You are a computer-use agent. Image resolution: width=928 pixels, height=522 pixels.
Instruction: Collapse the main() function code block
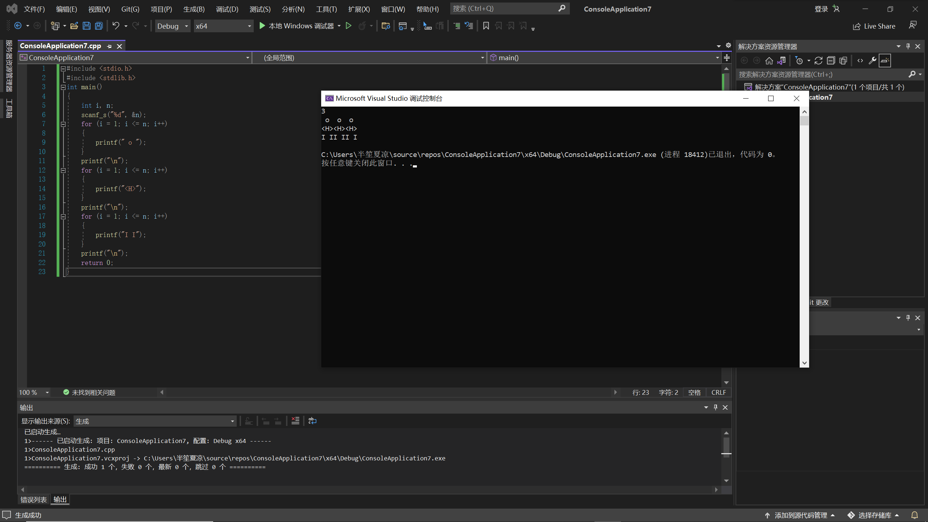(63, 87)
